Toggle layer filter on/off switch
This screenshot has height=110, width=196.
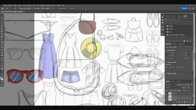(192, 84)
